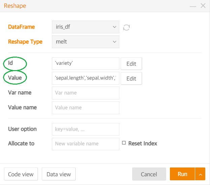This screenshot has width=210, height=185.
Task: Click the Allocate to variable name field
Action: tap(86, 144)
